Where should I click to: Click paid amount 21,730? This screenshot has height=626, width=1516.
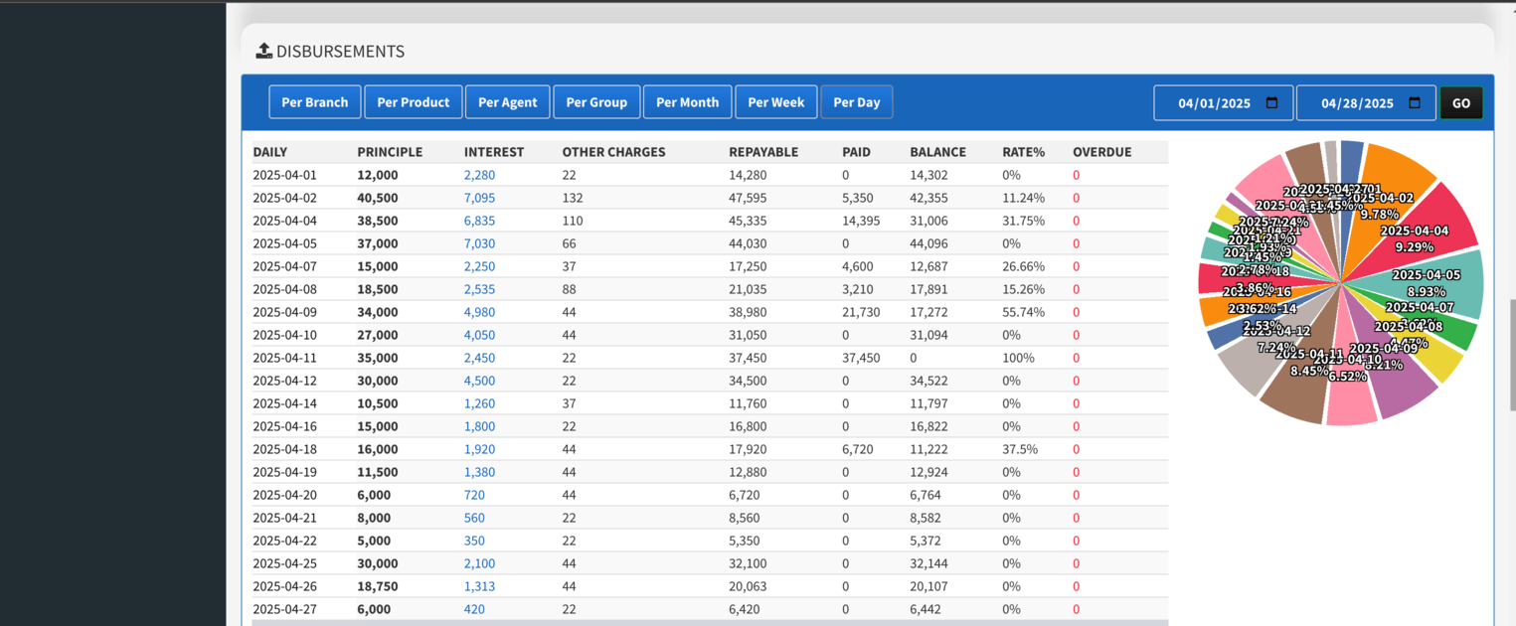click(x=861, y=312)
